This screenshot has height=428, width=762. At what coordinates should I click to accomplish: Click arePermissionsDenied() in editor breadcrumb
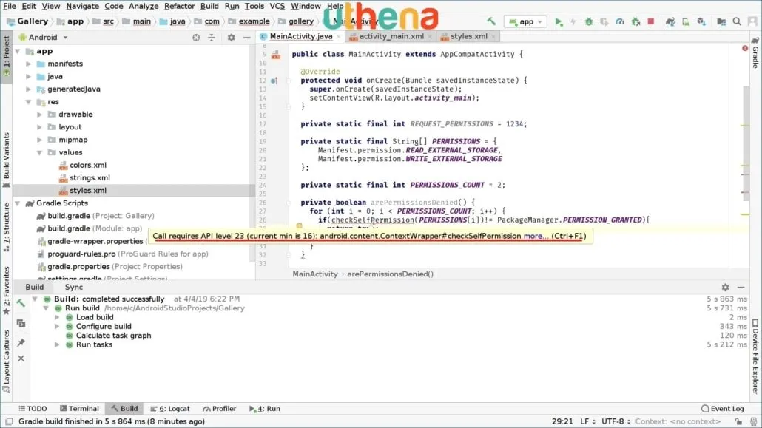click(x=390, y=274)
